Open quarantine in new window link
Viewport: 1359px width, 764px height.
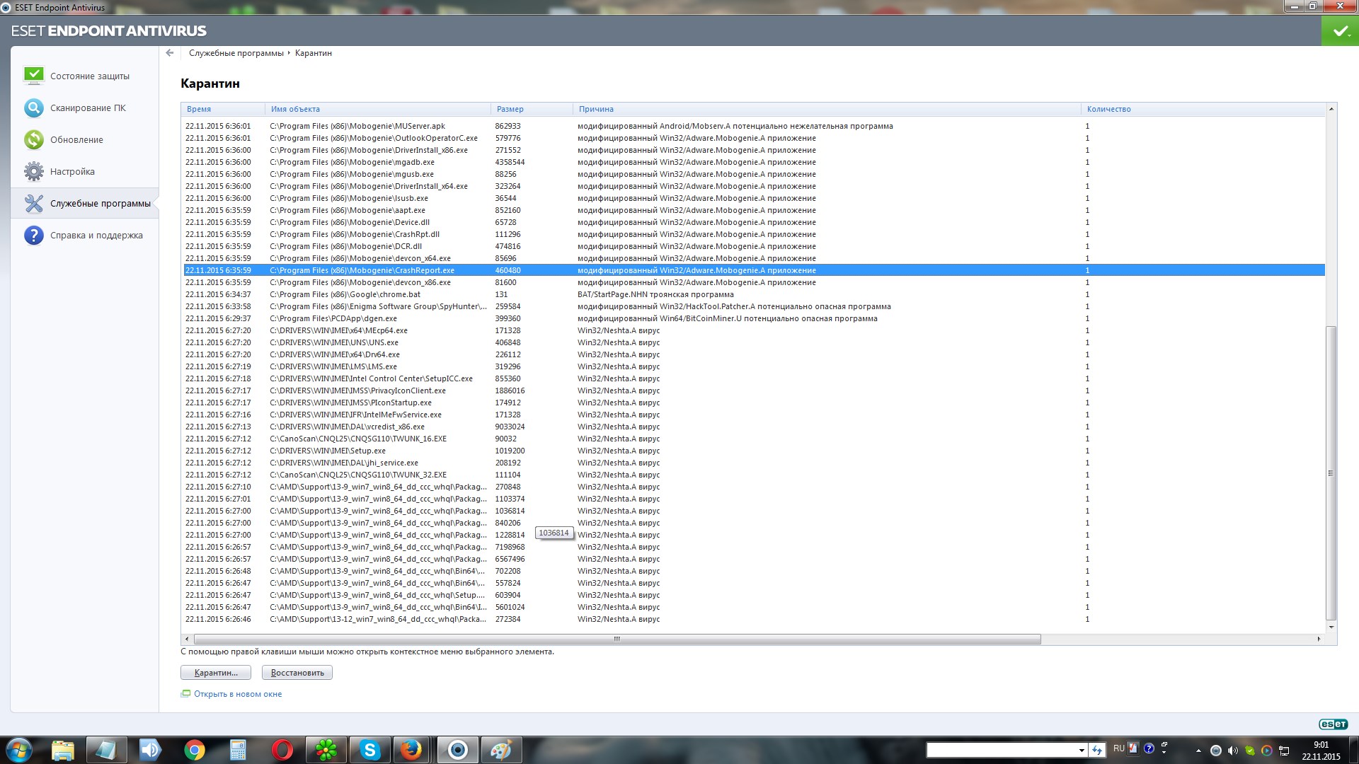[x=238, y=694]
